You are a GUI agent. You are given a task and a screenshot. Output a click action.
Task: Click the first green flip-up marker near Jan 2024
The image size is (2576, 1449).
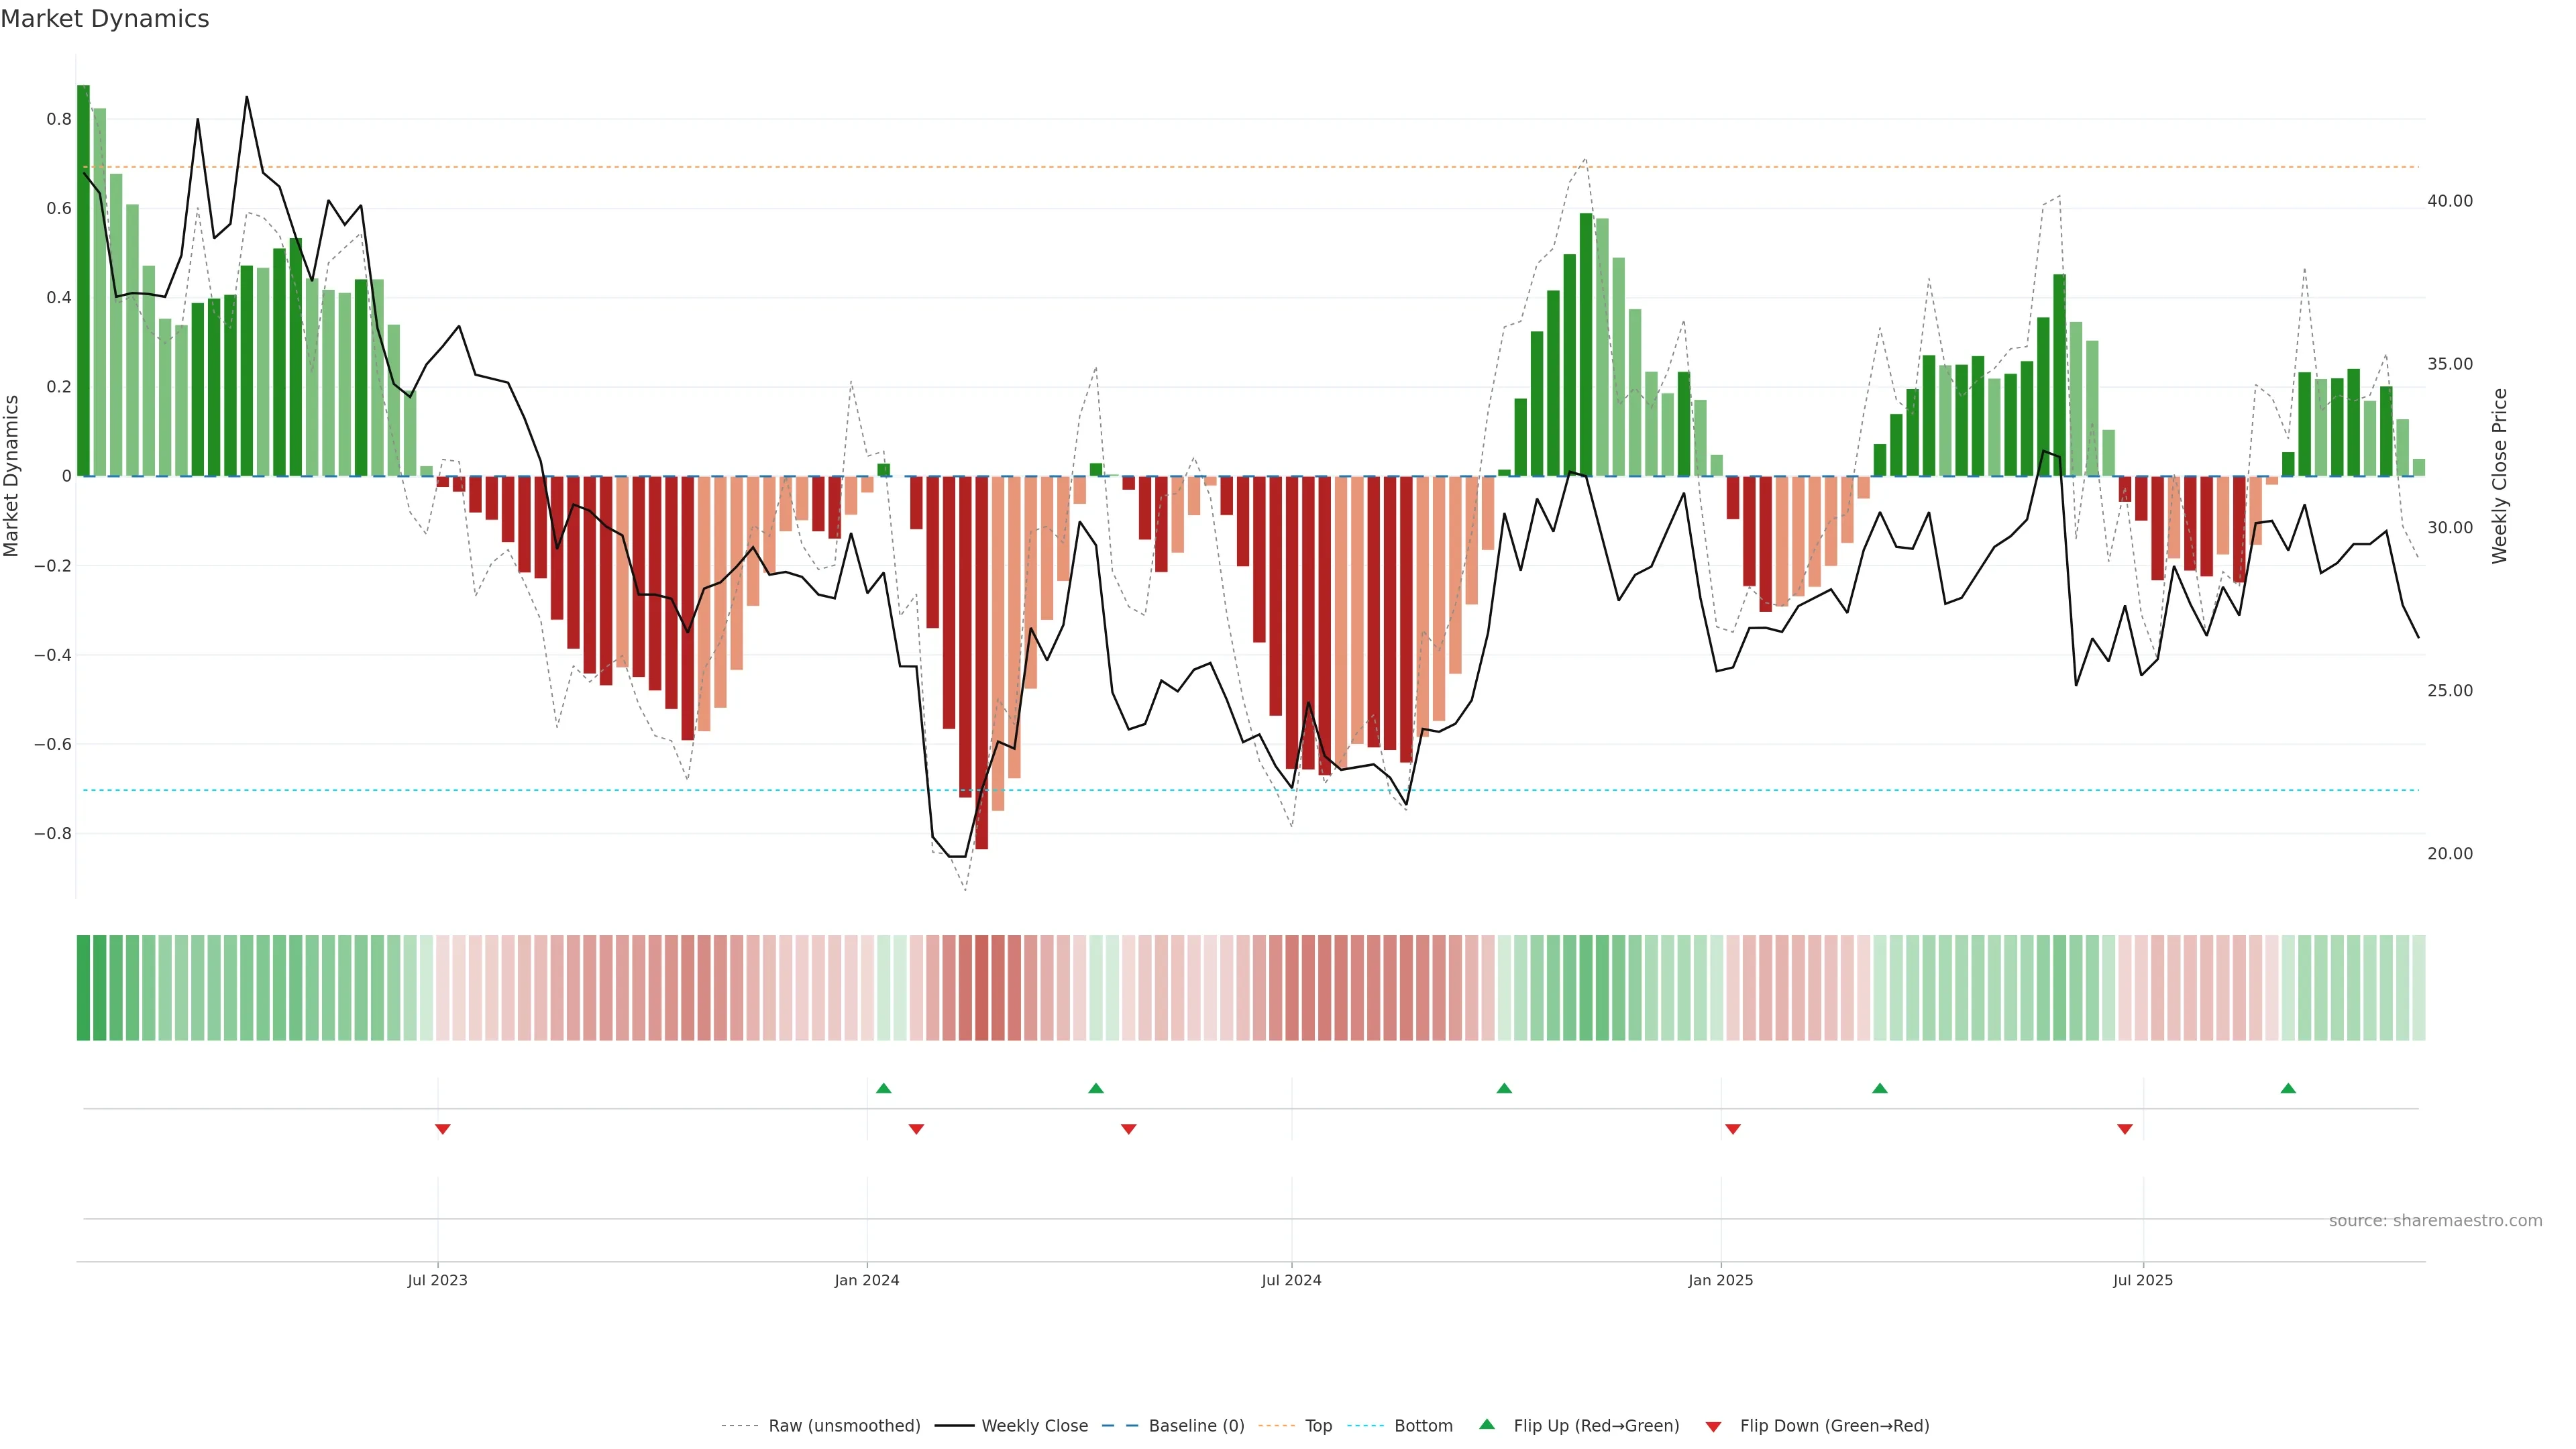pos(883,1088)
